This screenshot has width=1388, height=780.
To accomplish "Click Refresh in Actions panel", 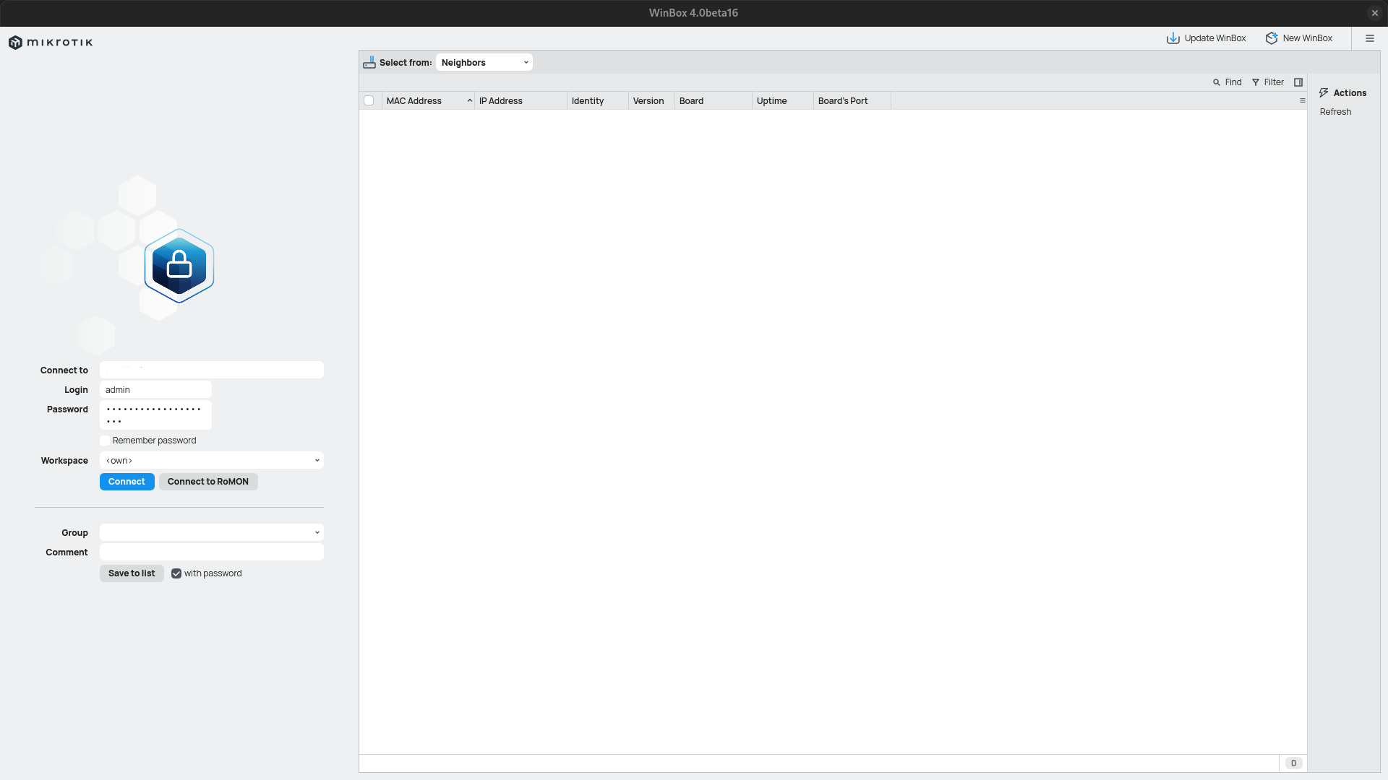I will (1335, 112).
